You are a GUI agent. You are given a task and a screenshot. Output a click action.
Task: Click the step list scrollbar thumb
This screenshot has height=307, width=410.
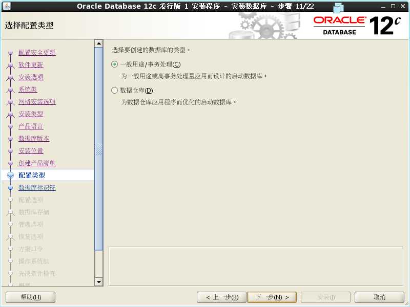(x=98, y=149)
